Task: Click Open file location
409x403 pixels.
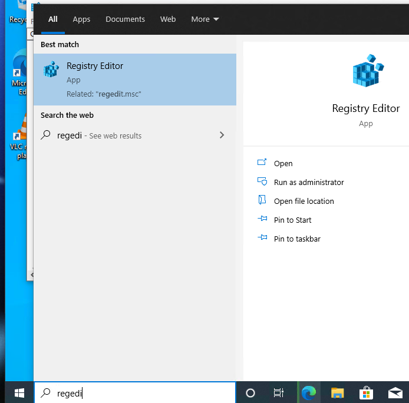Action: 304,201
